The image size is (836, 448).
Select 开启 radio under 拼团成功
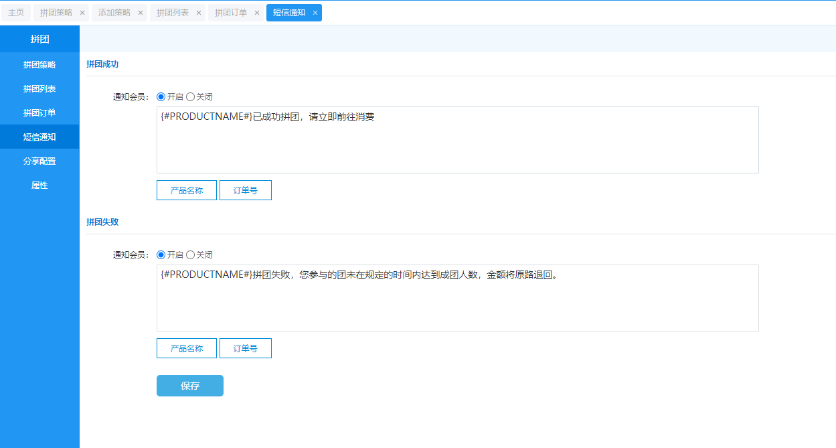pos(161,97)
